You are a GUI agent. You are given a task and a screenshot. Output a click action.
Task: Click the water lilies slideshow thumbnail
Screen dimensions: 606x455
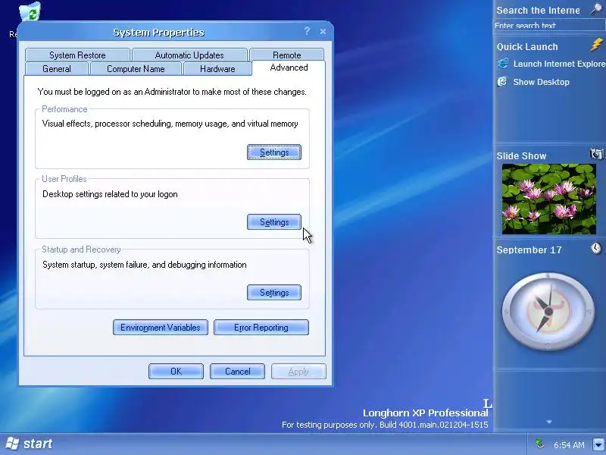click(548, 199)
